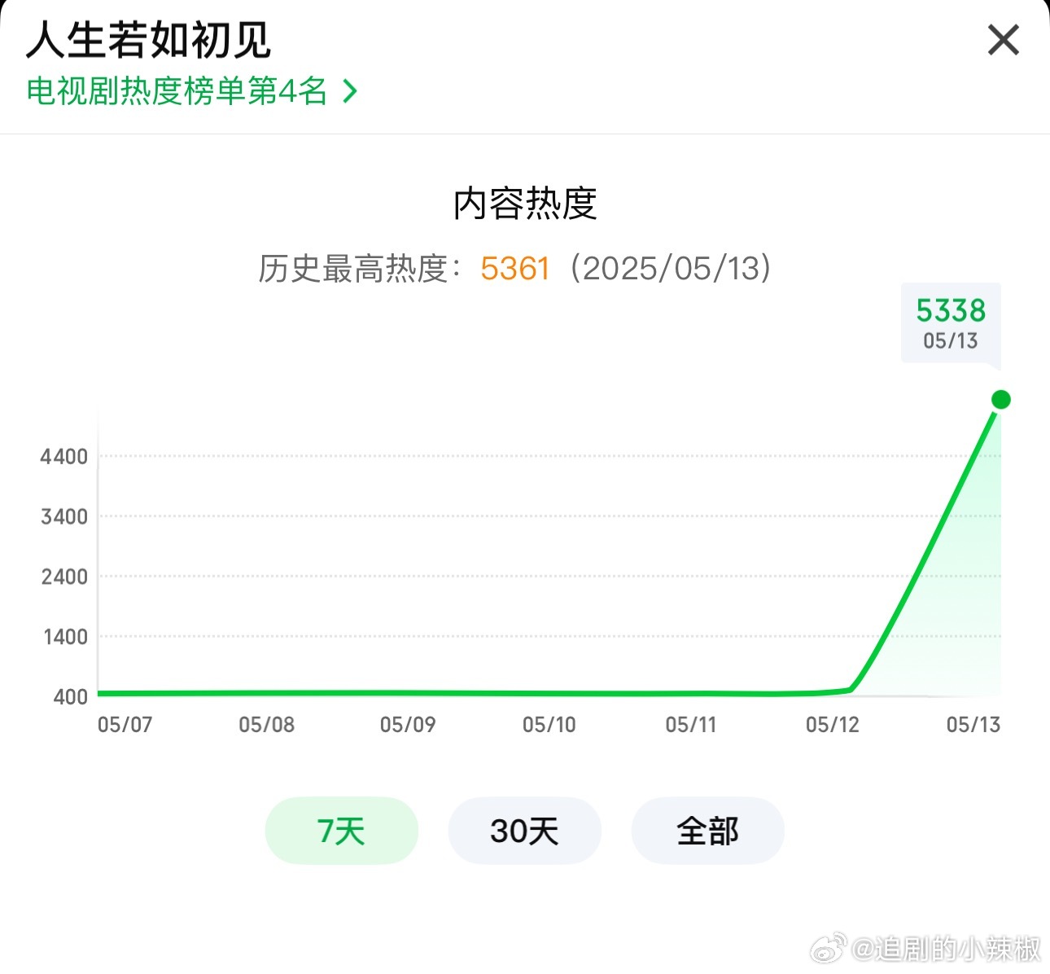Tap the 1400 y-axis value
Viewport: 1050px width, 974px height.
65,637
